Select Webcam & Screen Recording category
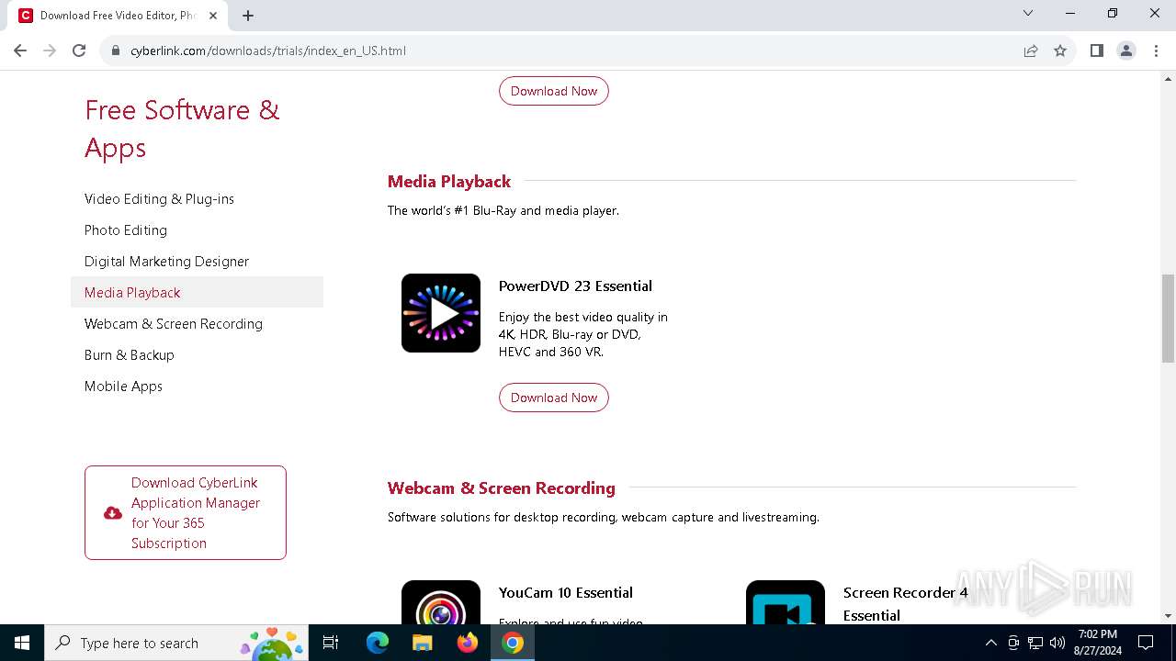1176x661 pixels. coord(174,324)
